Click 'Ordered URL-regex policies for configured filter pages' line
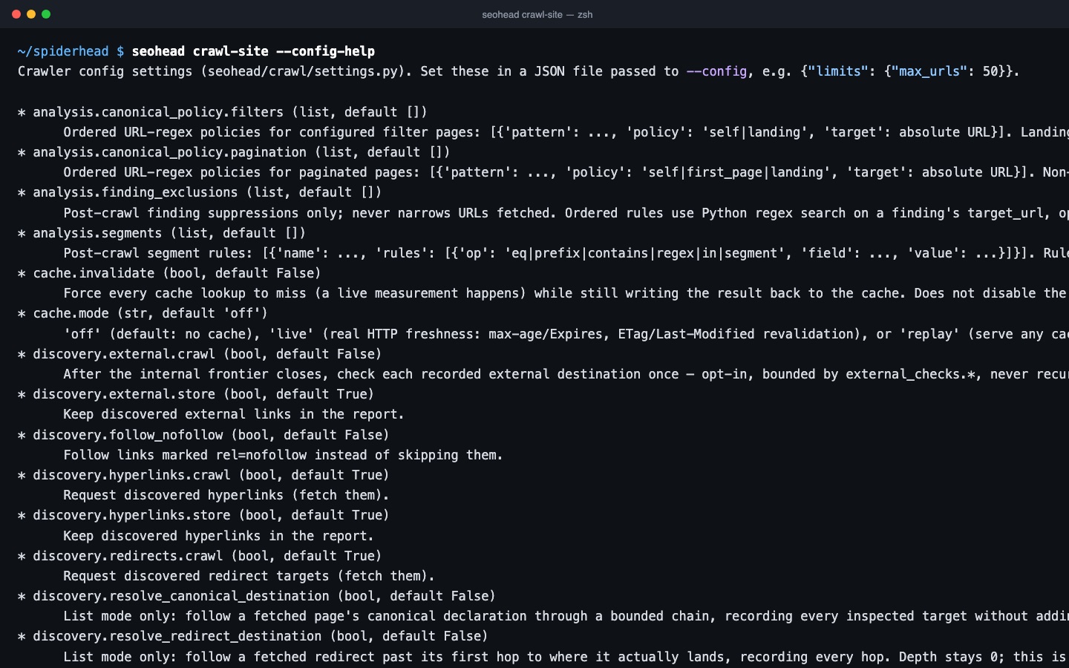 point(566,132)
